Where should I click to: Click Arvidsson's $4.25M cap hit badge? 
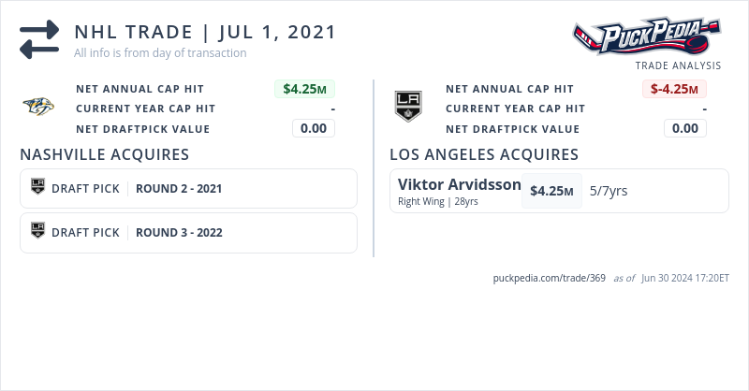pyautogui.click(x=551, y=191)
